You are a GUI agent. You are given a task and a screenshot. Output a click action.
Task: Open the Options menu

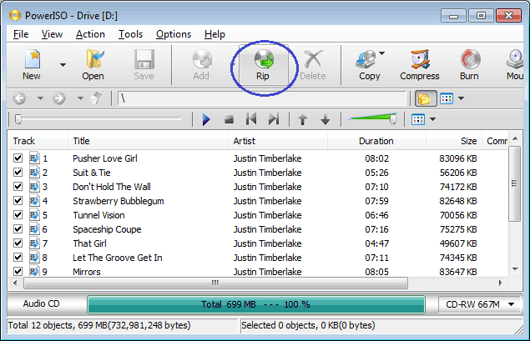(x=174, y=34)
